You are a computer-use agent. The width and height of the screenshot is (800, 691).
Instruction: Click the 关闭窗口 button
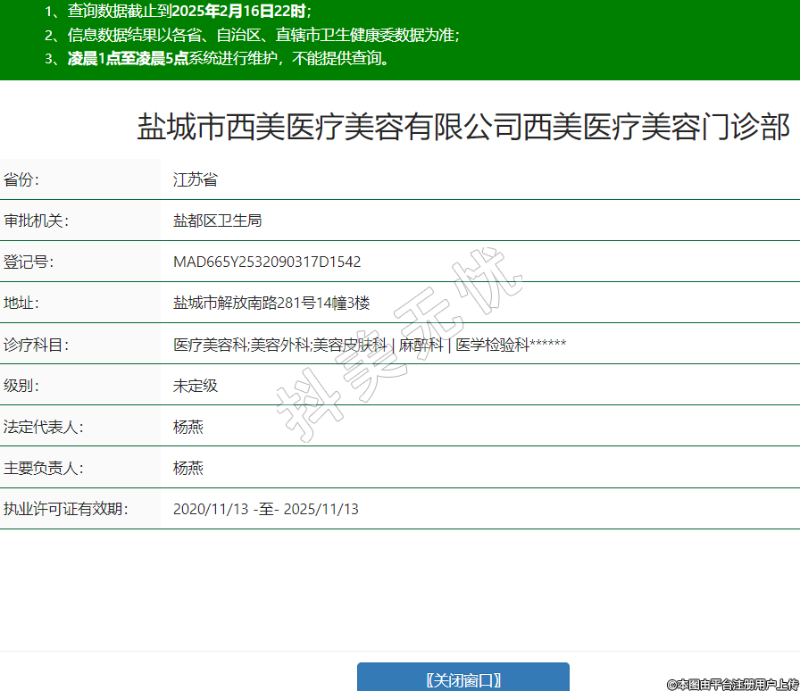pos(462,679)
